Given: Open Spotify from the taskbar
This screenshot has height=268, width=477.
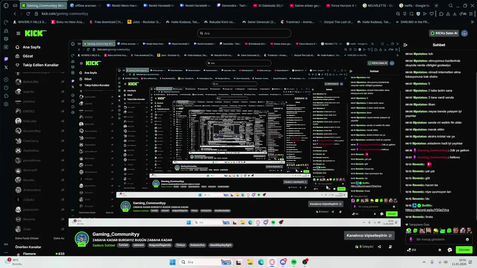Looking at the screenshot, I should (x=294, y=262).
